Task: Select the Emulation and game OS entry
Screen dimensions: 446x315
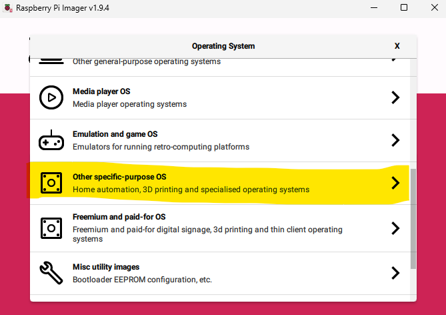Action: point(115,134)
